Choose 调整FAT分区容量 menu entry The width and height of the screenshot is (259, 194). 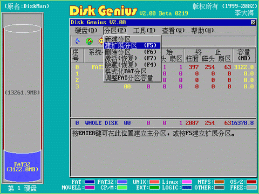pyautogui.click(x=132, y=78)
